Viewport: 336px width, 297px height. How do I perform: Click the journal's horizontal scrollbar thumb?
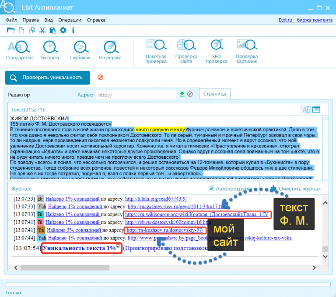[65, 268]
